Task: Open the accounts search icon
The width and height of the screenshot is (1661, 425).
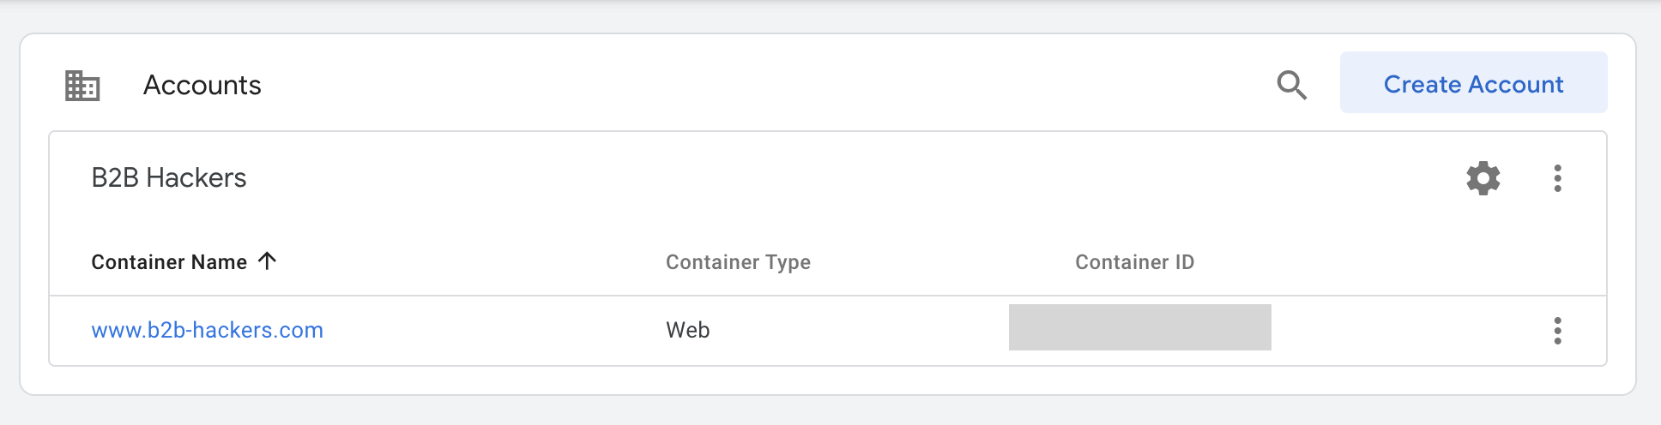Action: pos(1291,85)
